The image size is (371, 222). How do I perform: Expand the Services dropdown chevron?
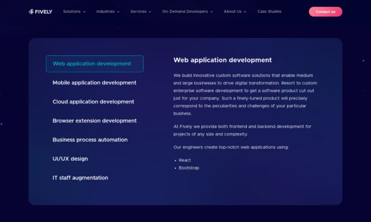click(x=150, y=12)
